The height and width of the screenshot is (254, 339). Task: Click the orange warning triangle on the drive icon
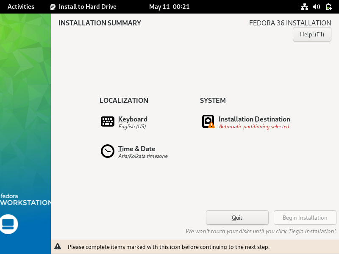[x=211, y=125]
